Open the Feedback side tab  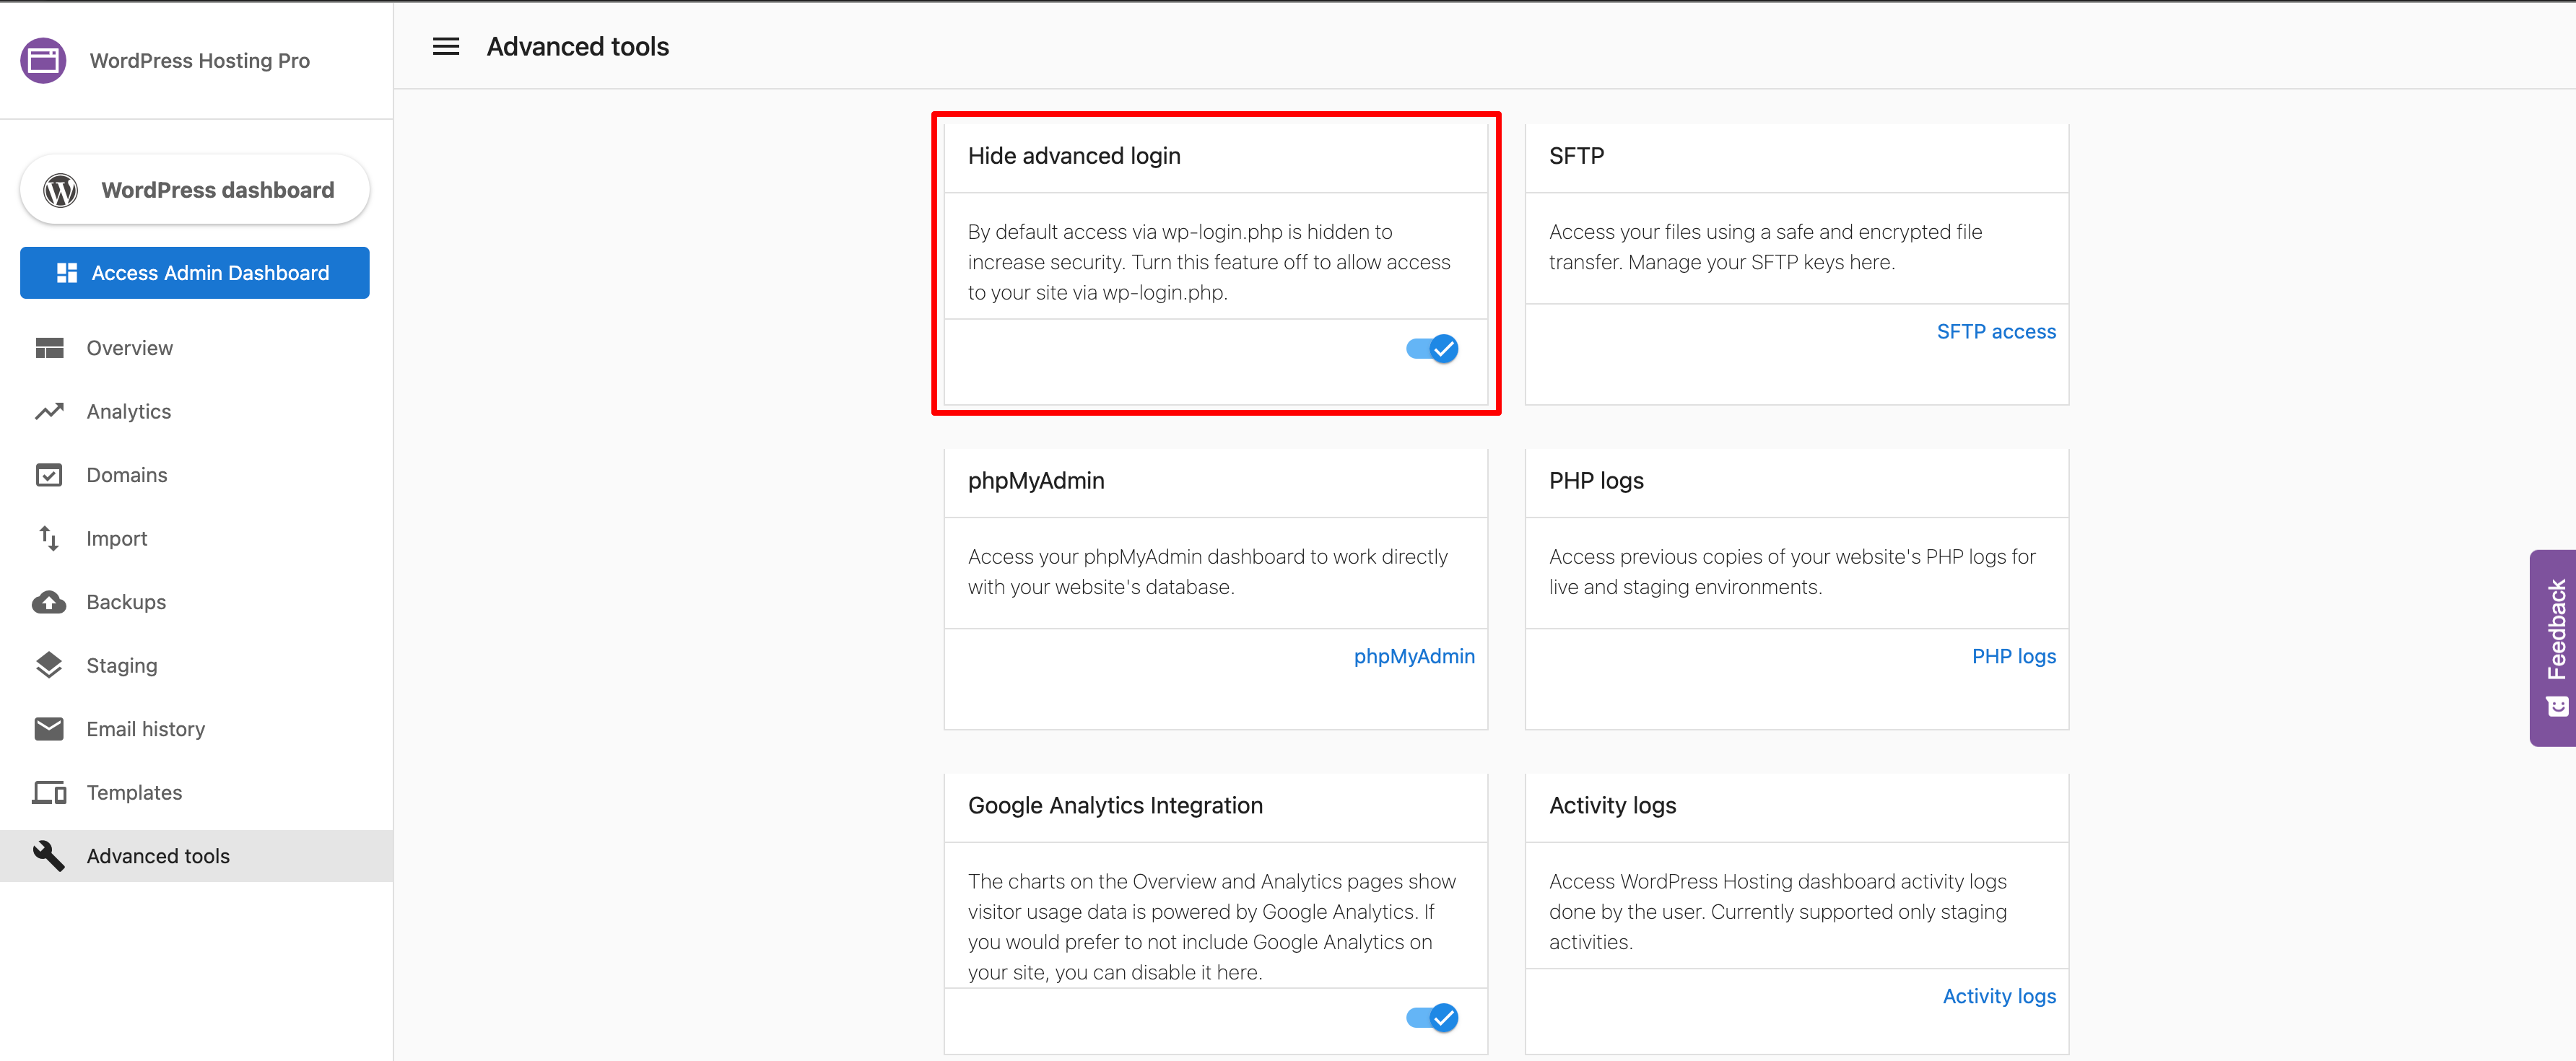click(2555, 647)
